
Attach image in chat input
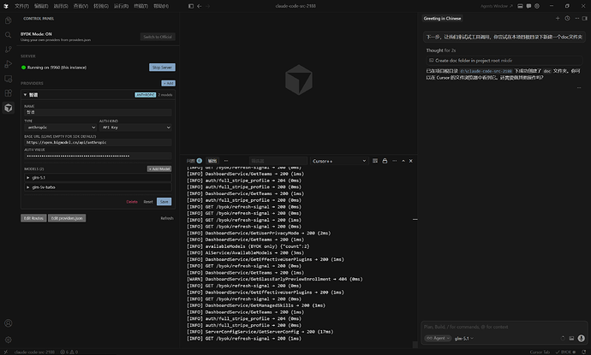point(571,338)
